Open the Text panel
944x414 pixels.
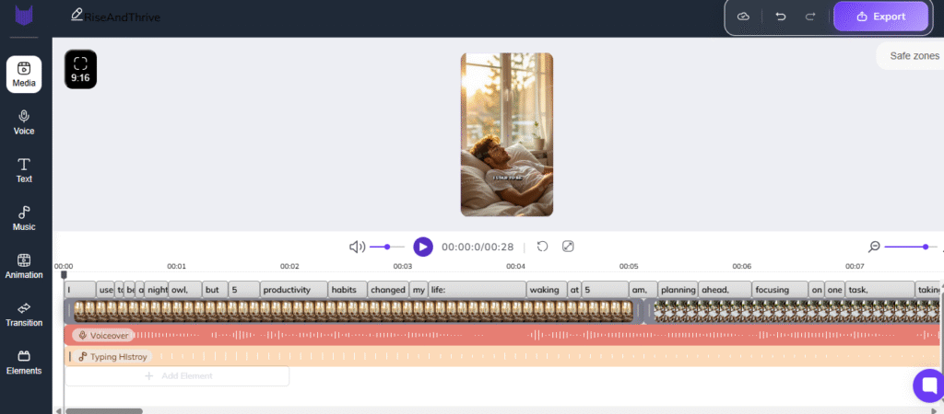[24, 170]
